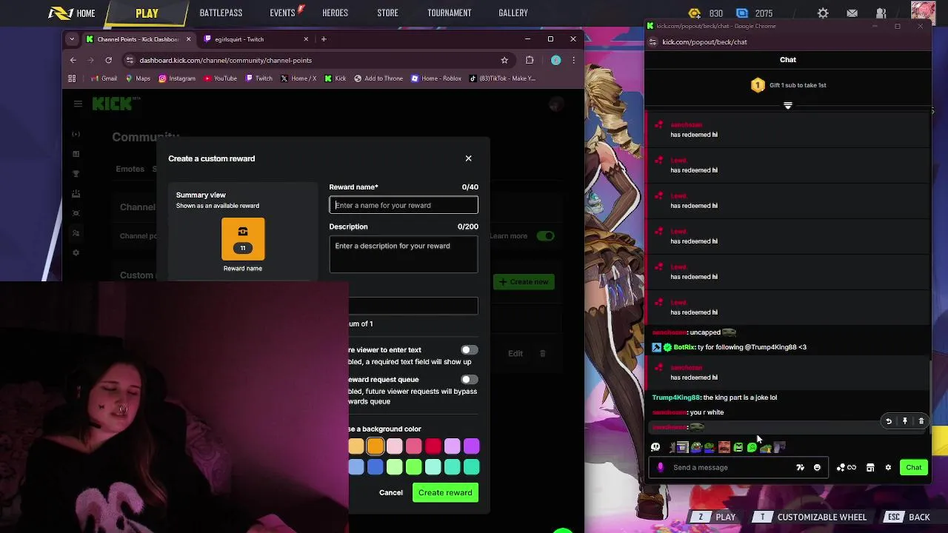The width and height of the screenshot is (948, 533).
Task: Pick the selected orange background color swatch
Action: [x=375, y=446]
